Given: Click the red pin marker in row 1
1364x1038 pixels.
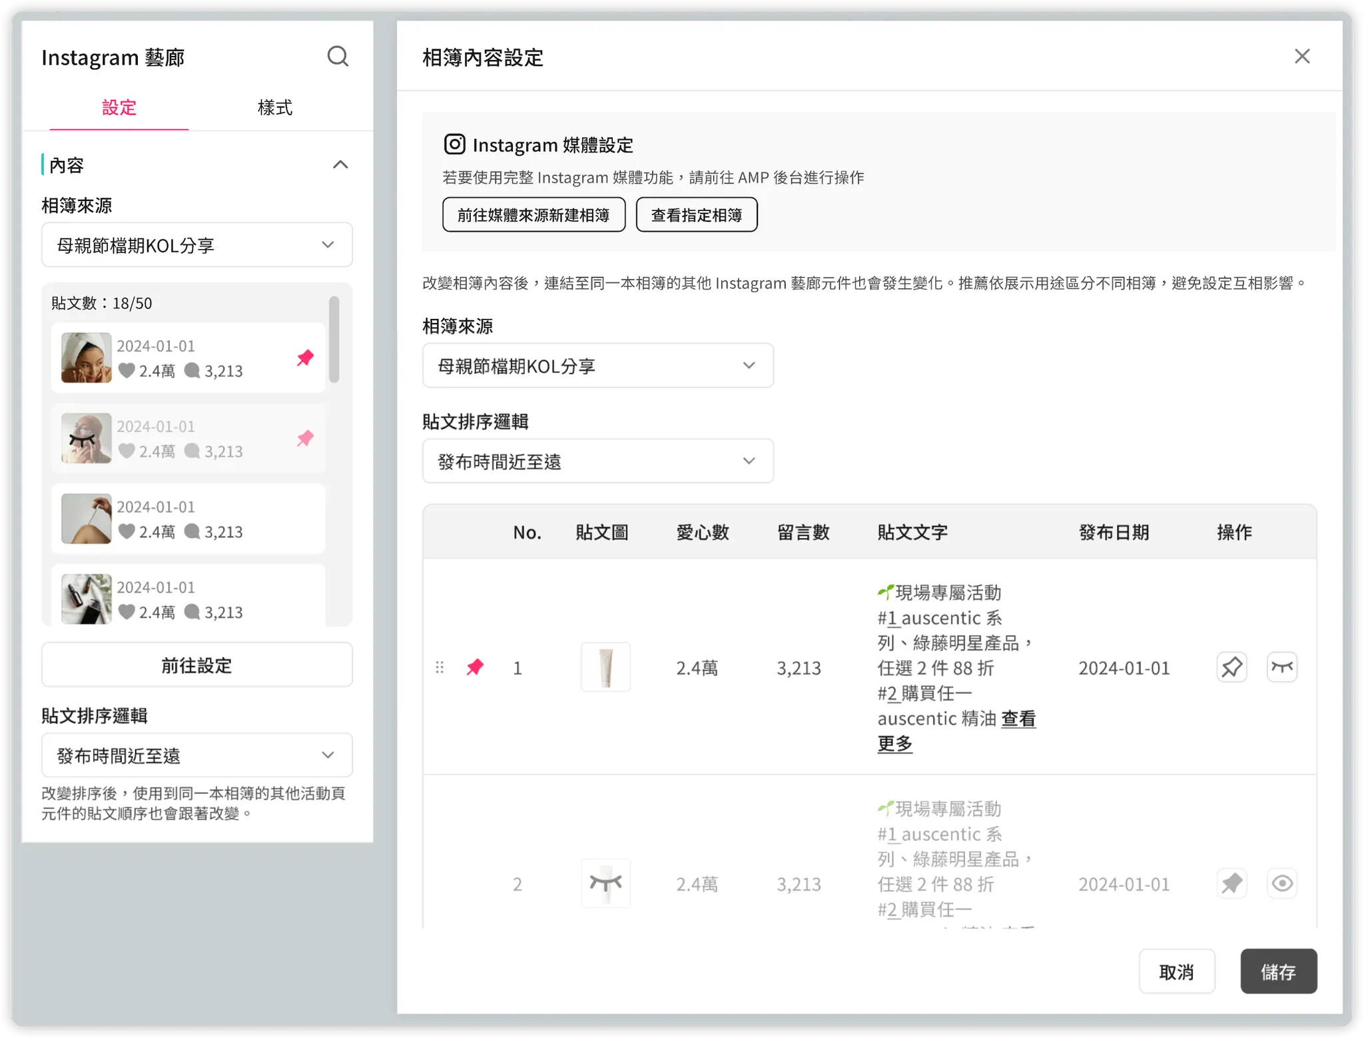Looking at the screenshot, I should coord(475,667).
